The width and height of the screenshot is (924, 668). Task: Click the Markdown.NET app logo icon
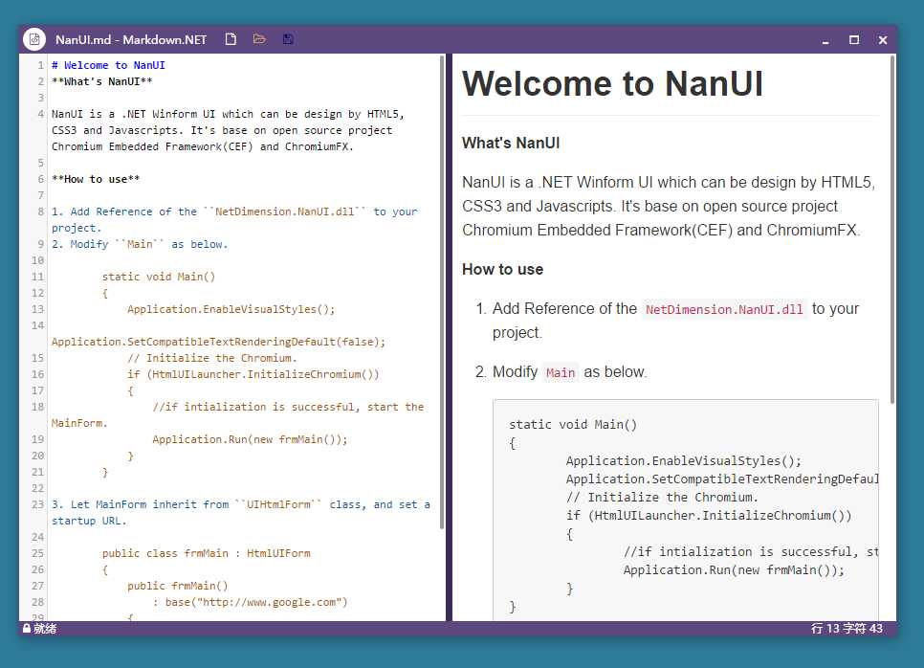coord(34,39)
